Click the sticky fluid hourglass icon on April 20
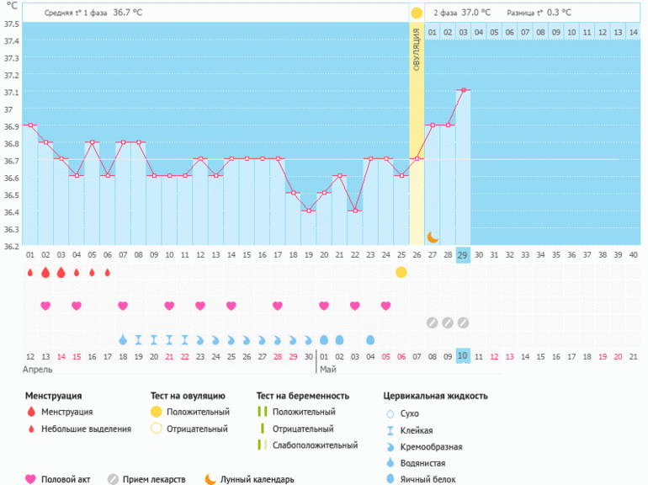 (x=154, y=339)
